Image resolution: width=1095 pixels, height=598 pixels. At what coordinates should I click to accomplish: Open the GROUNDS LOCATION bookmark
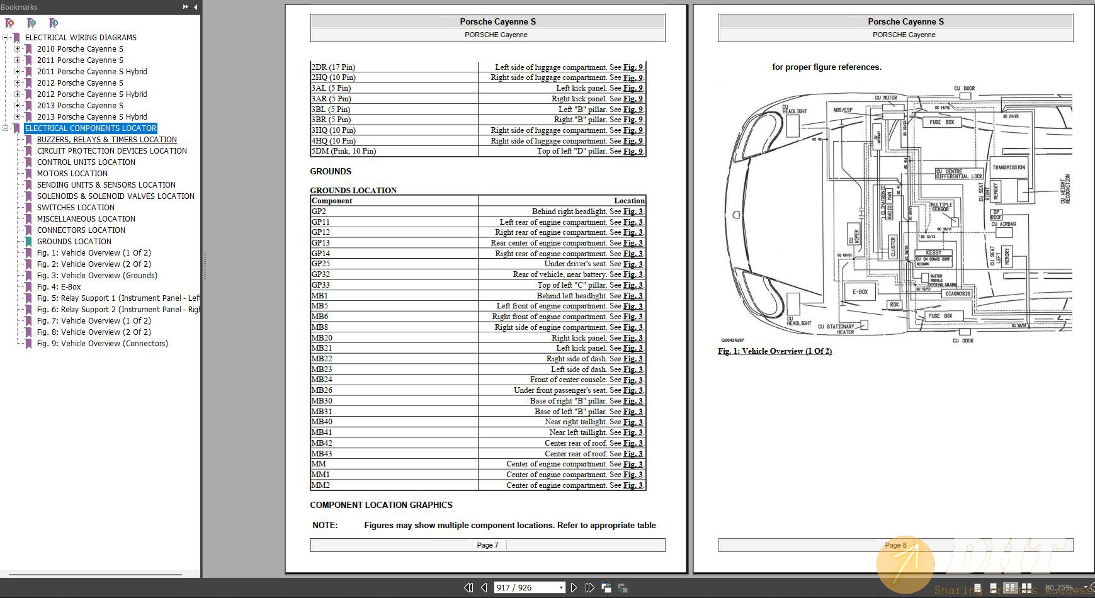click(x=74, y=242)
